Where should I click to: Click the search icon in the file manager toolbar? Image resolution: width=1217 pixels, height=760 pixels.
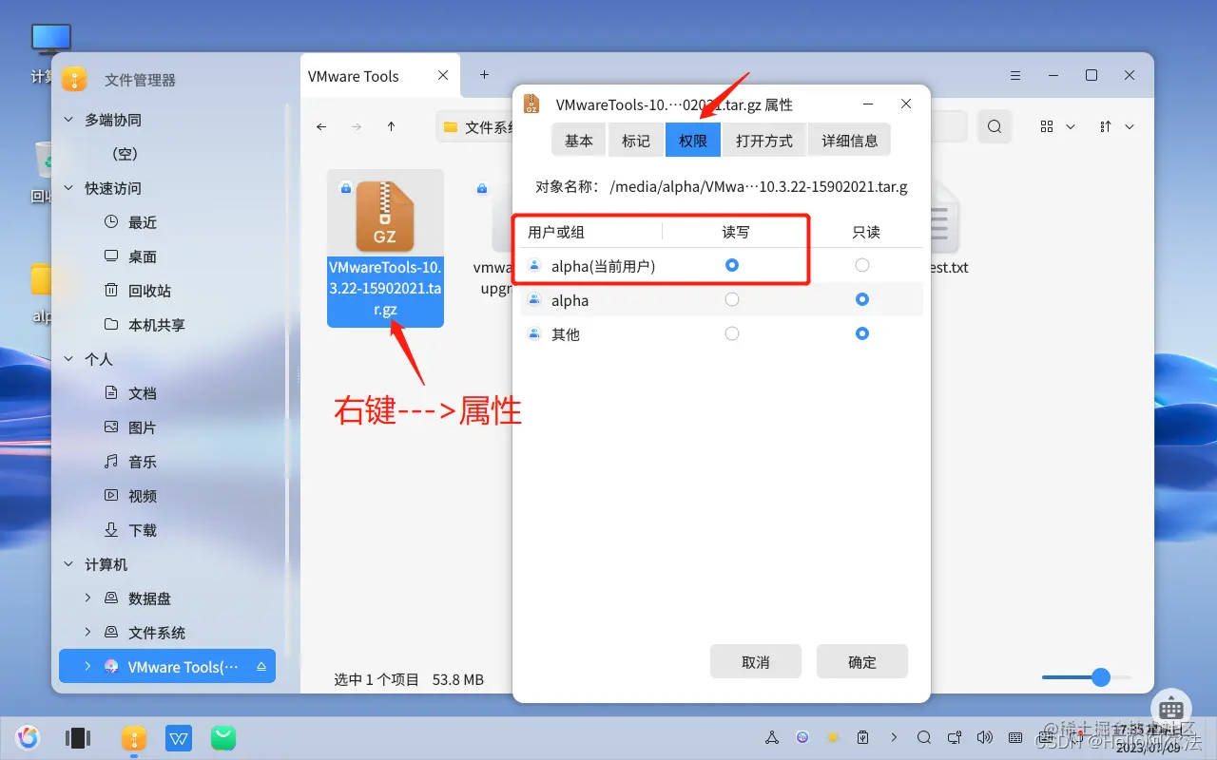995,125
